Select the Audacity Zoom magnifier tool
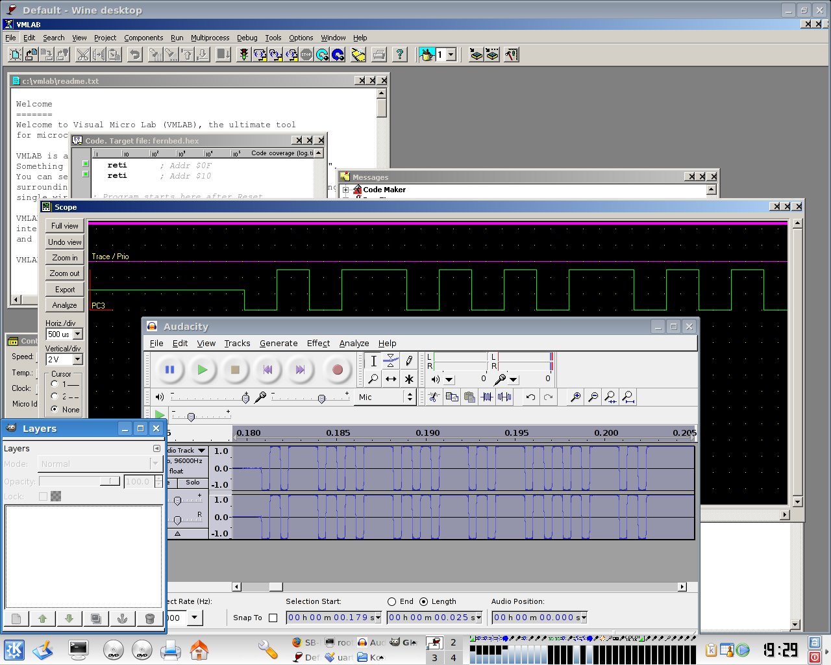831x665 pixels. tap(373, 379)
